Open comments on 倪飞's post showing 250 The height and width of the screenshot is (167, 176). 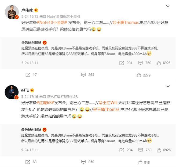pyautogui.click(x=83, y=162)
